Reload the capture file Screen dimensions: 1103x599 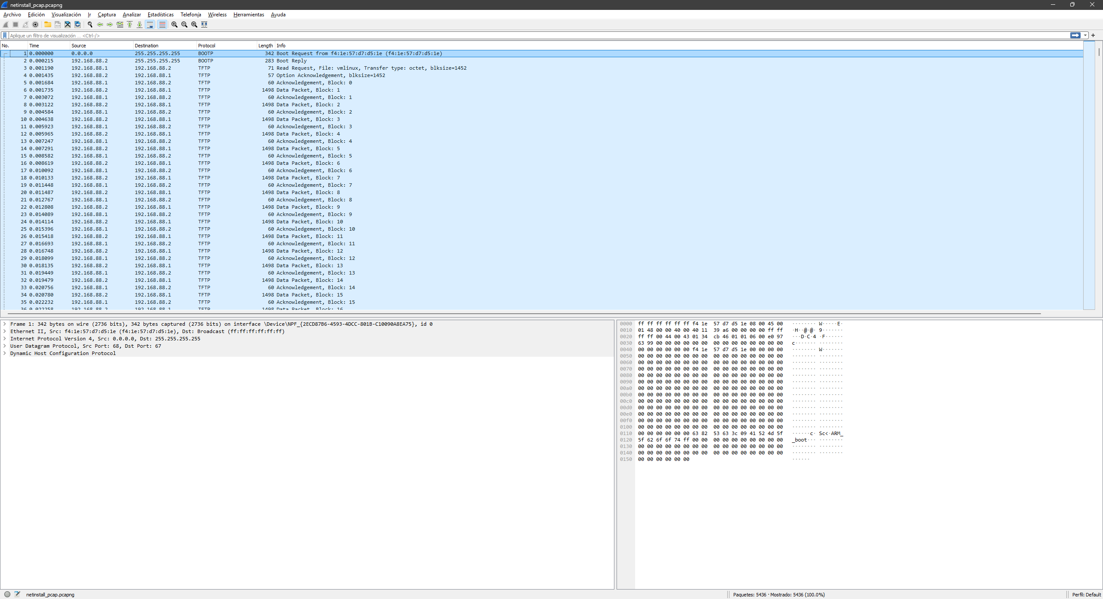click(x=78, y=25)
